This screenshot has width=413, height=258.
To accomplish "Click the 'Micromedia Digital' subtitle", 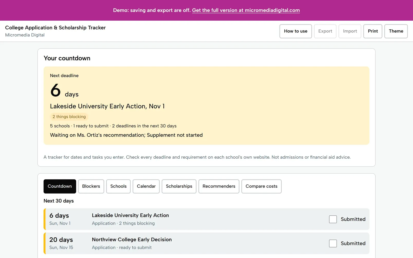I will click(25, 35).
